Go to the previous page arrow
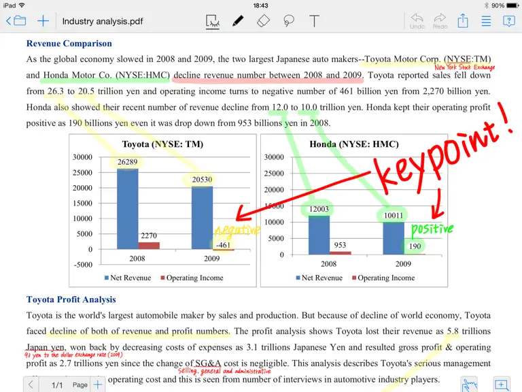Viewport: 522px width, 392px height. (31, 385)
